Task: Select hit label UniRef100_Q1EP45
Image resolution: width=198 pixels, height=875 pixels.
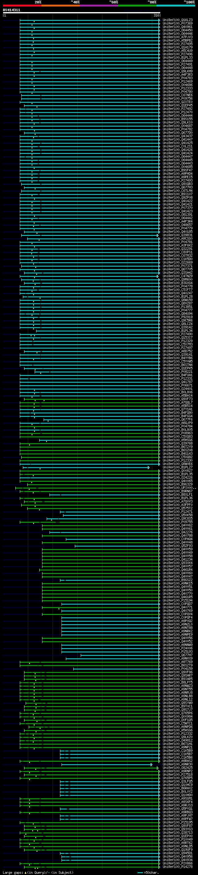Action: tap(178, 105)
